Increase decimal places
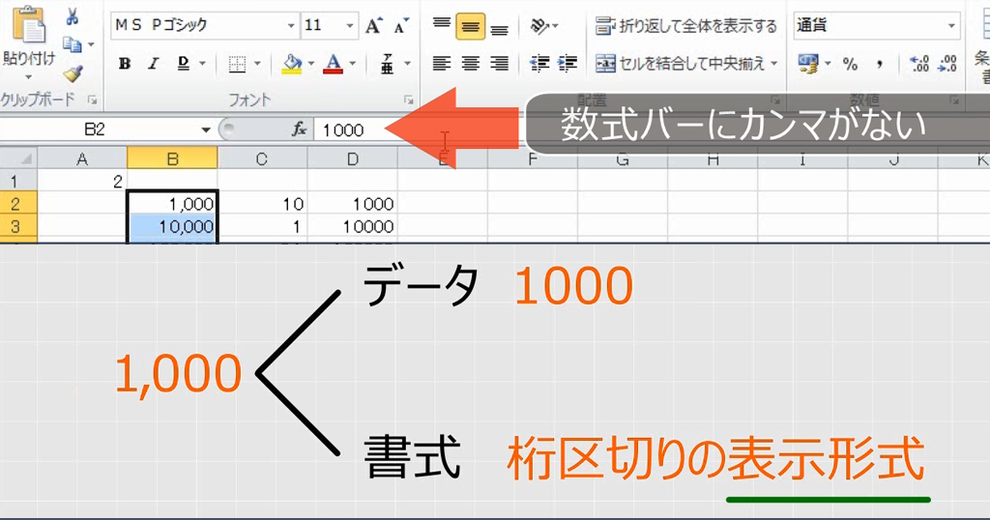The height and width of the screenshot is (520, 990). (x=918, y=64)
